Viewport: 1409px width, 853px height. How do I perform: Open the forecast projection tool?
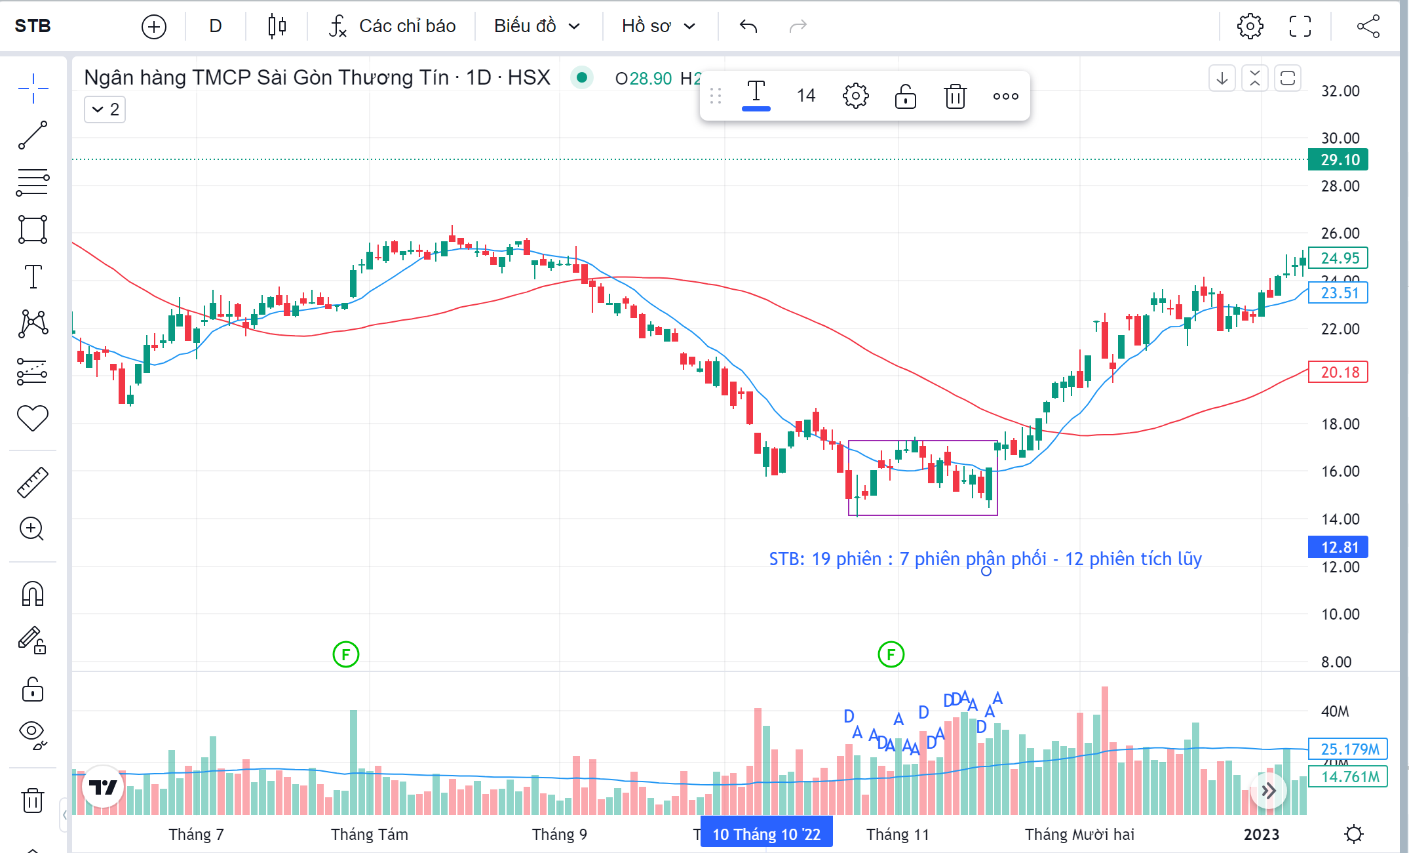pyautogui.click(x=33, y=371)
